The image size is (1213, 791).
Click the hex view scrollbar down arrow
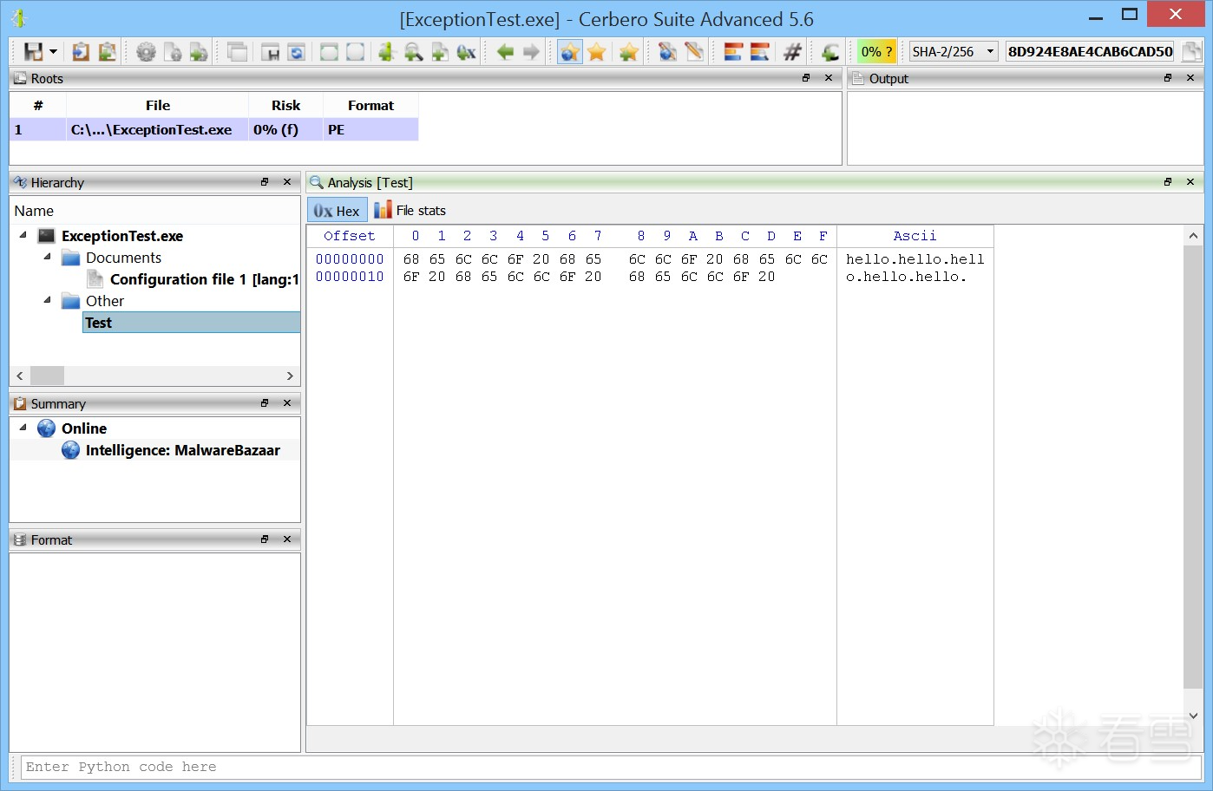(1193, 716)
